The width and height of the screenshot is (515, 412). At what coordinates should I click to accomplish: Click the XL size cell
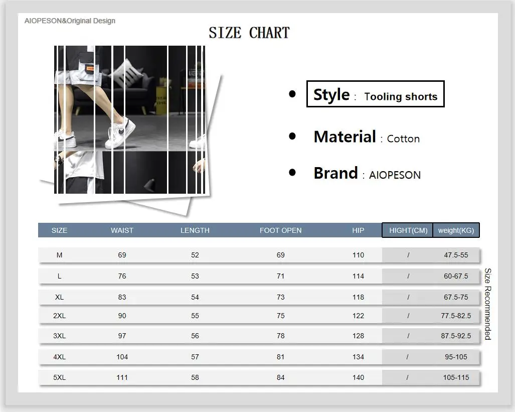coord(60,297)
